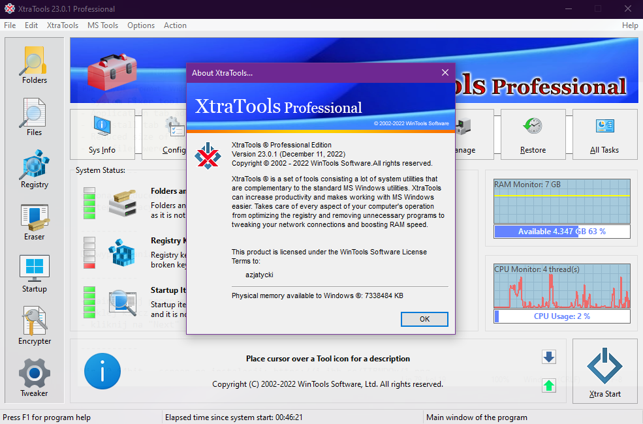Open the Folders tool in sidebar

pos(35,65)
